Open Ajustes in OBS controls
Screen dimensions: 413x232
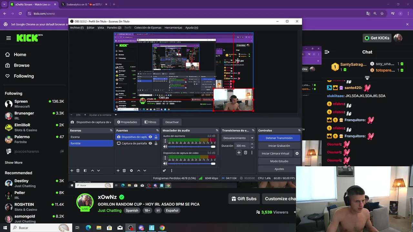click(x=279, y=169)
